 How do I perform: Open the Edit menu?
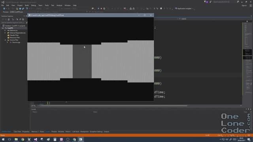click(8, 5)
